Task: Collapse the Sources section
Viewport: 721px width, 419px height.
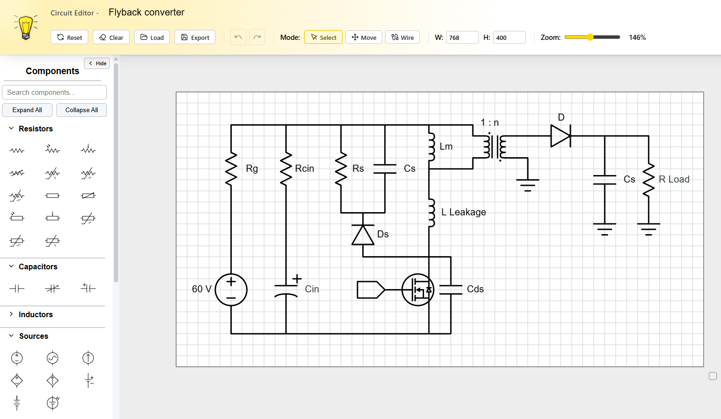Action: 33,335
